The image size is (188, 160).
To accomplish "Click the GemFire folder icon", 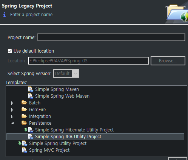I will 24,109.
